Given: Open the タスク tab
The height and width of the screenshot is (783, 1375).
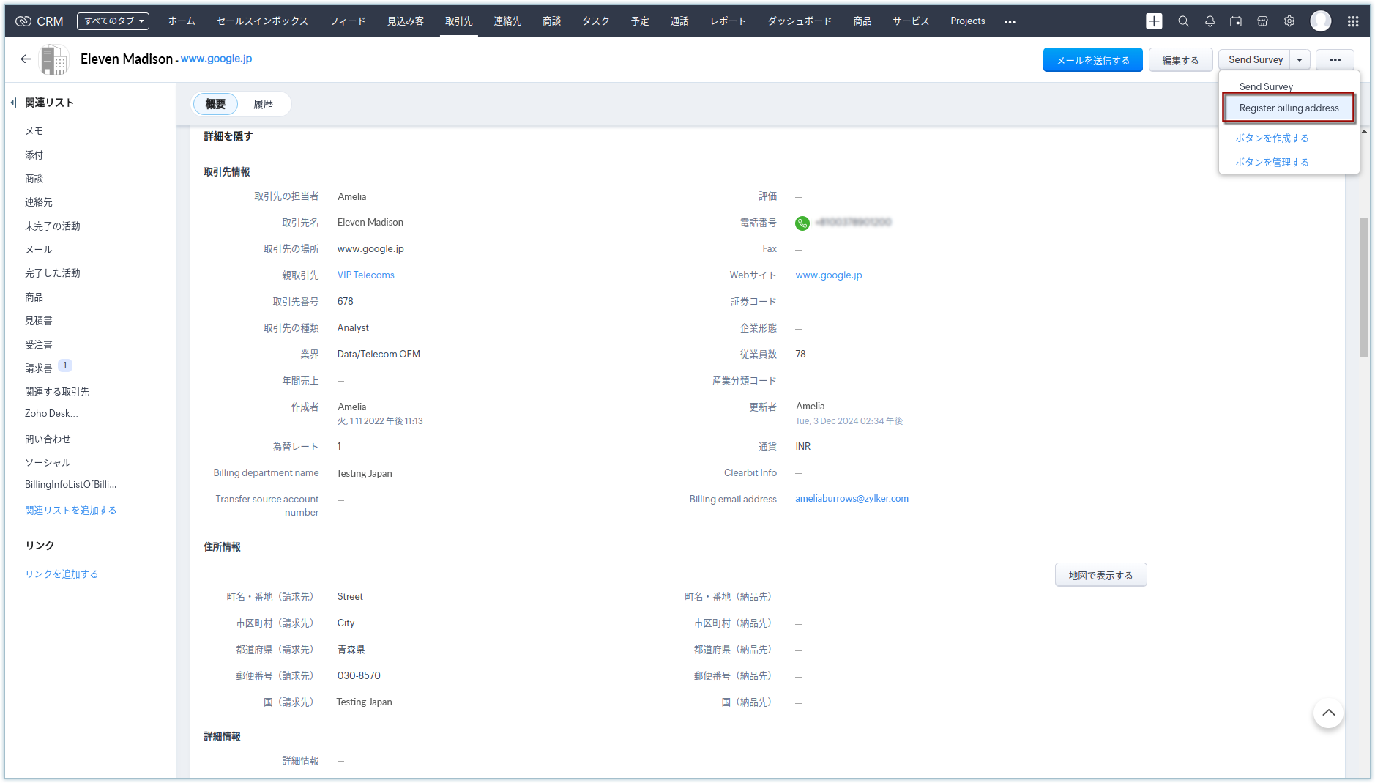Looking at the screenshot, I should (596, 21).
